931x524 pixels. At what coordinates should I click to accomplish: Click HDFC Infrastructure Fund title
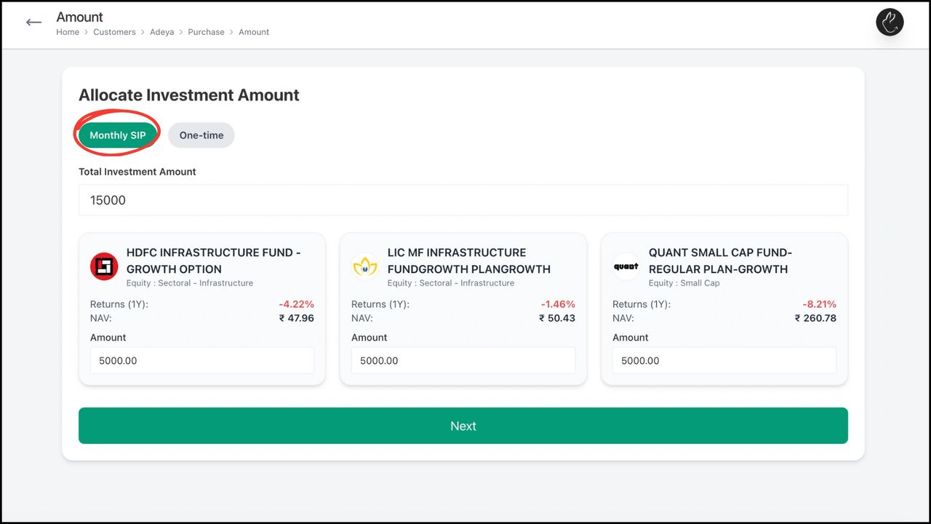click(213, 261)
